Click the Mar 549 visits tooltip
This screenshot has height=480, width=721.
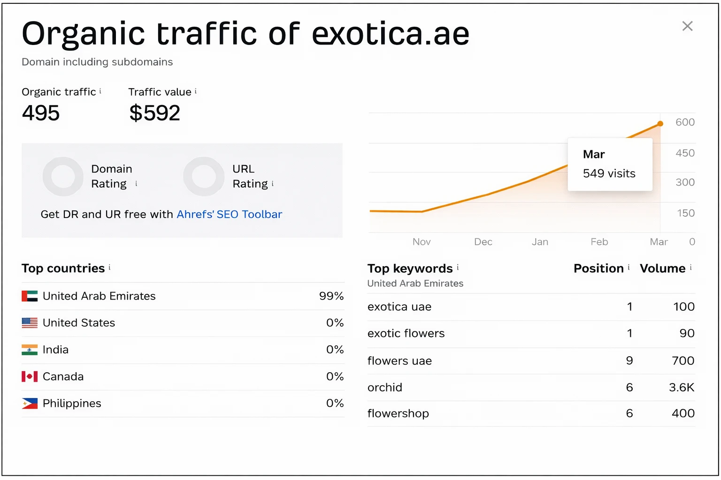(610, 164)
